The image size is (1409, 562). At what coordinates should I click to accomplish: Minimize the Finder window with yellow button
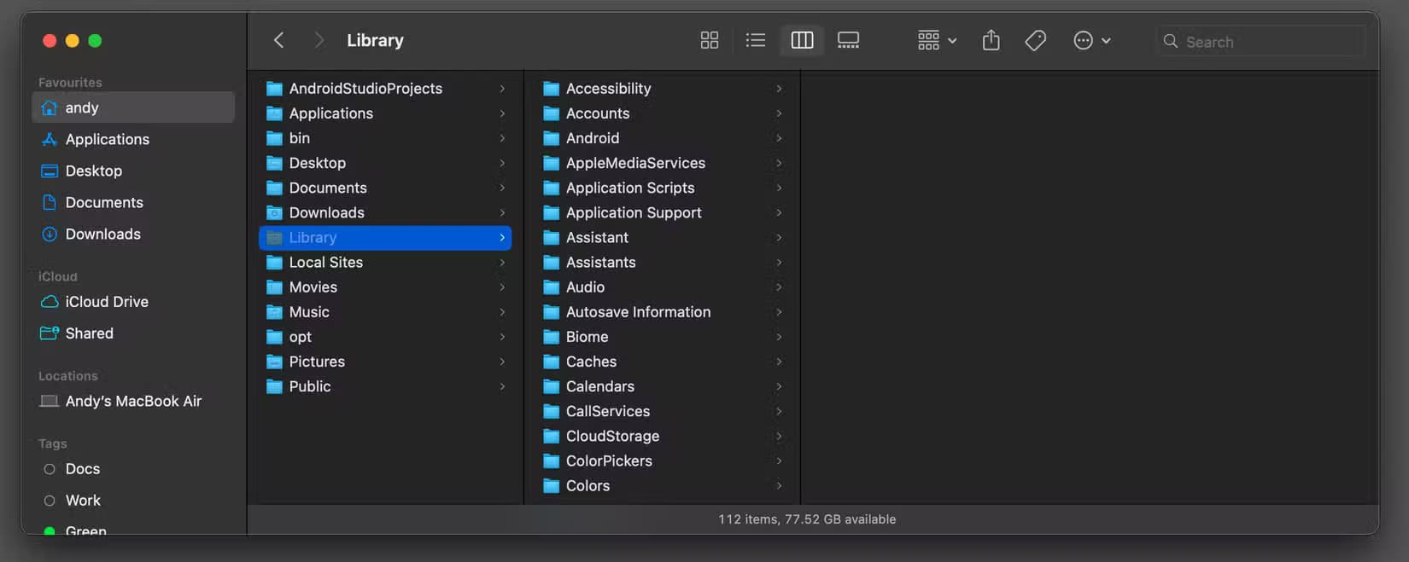click(72, 40)
